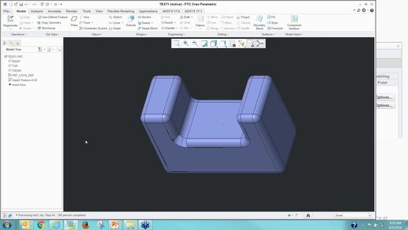Toggle datum display filters icon
Viewport: 408px width, 230px height.
click(242, 43)
